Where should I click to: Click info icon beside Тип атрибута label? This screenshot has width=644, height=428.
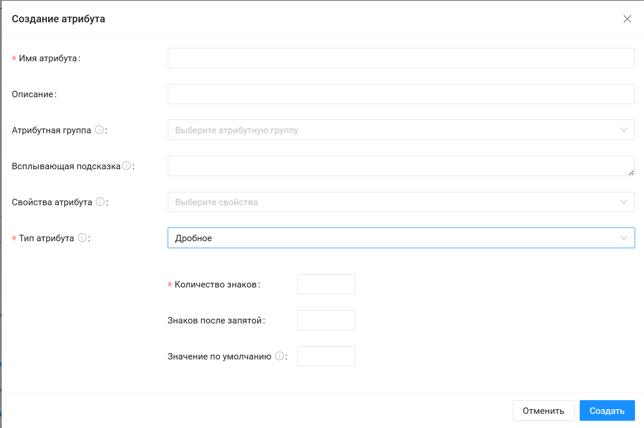tap(82, 238)
